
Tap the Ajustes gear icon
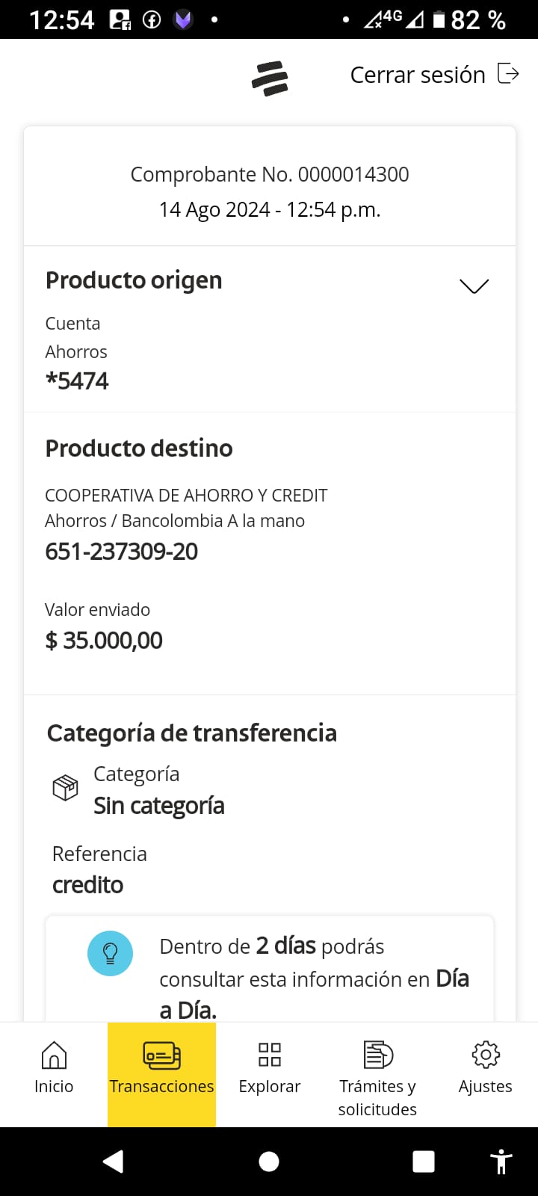click(x=485, y=1055)
